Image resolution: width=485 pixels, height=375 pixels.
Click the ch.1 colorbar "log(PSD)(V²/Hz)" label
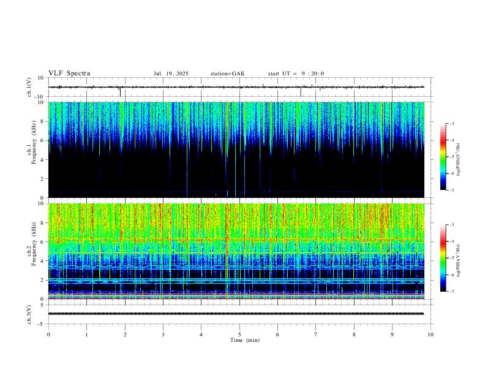459,159
